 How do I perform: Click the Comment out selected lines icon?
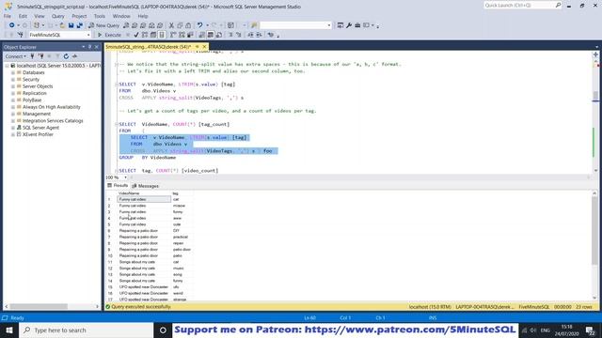click(230, 35)
